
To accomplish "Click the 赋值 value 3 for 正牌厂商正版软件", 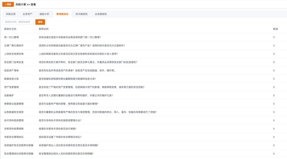I will click(274, 46).
